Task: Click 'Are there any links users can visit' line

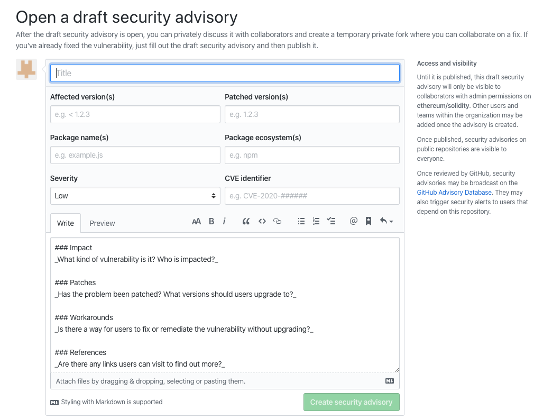Action: coord(140,364)
